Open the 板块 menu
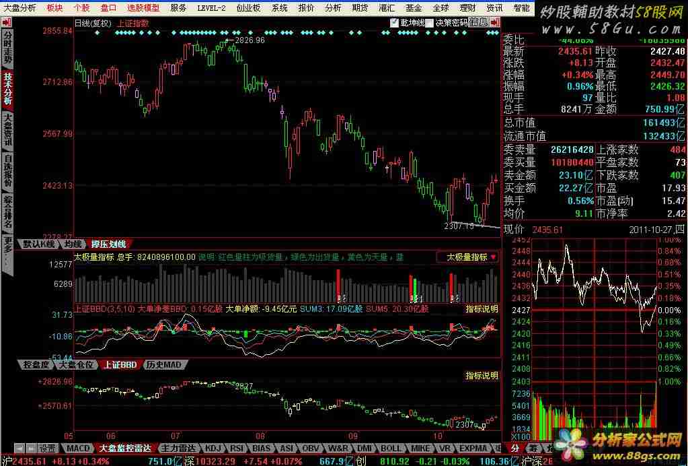The image size is (688, 466). tap(54, 8)
